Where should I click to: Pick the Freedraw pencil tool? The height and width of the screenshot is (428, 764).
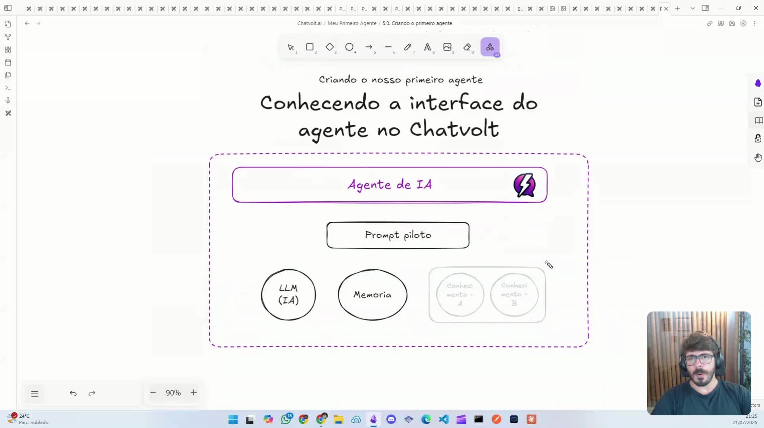[x=408, y=48]
